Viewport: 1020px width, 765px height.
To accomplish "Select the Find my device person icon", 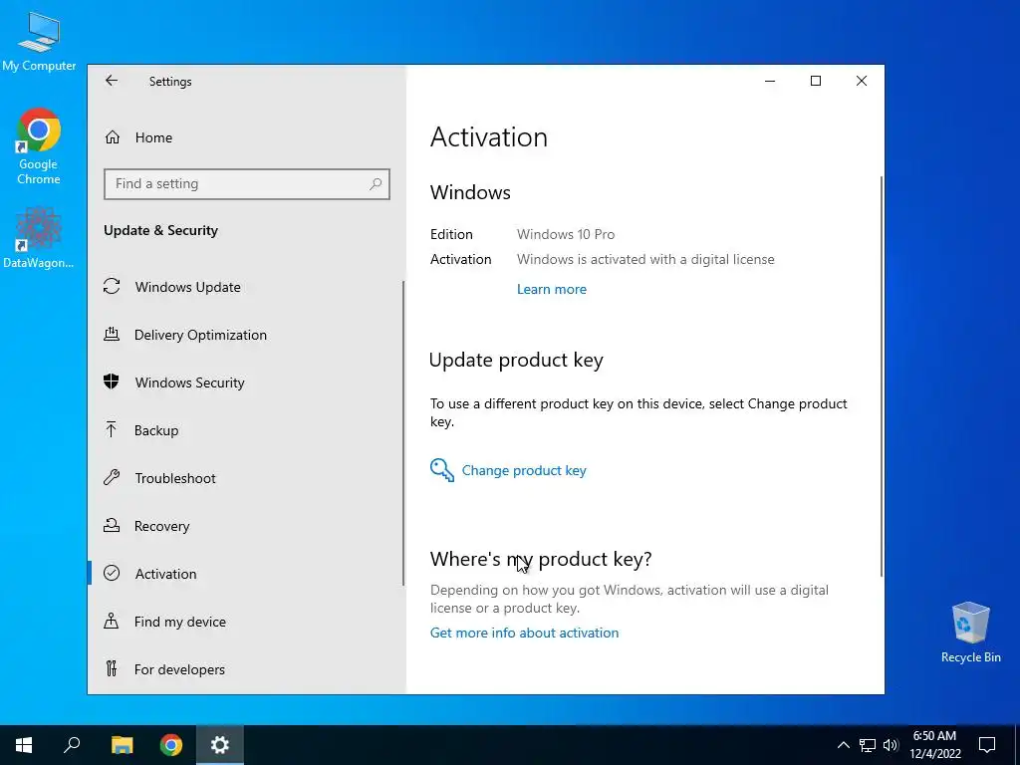I will click(x=112, y=621).
